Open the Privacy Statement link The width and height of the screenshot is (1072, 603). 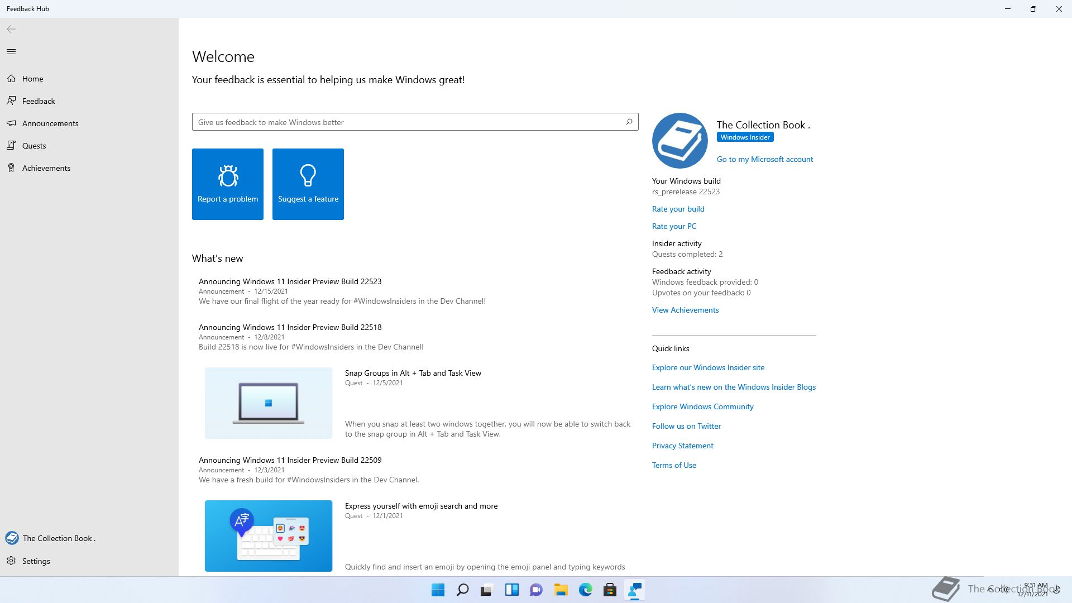[683, 446]
